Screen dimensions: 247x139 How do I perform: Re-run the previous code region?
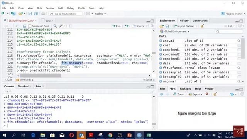click(x=127, y=26)
